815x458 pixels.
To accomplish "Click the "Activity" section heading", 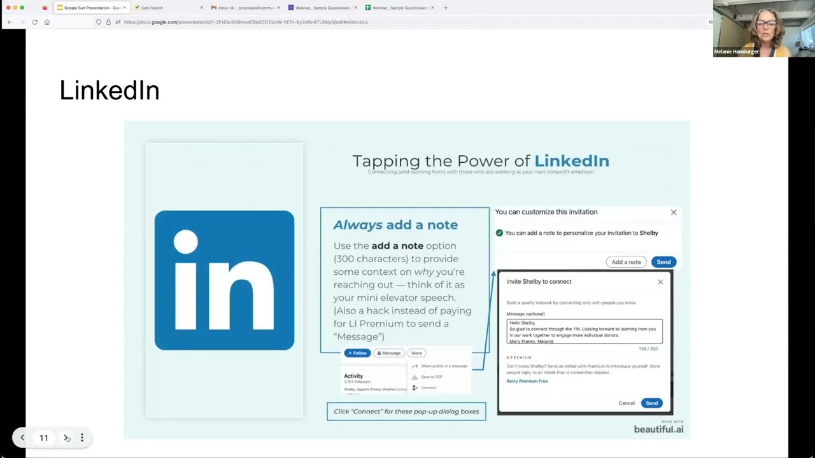I will tap(353, 376).
